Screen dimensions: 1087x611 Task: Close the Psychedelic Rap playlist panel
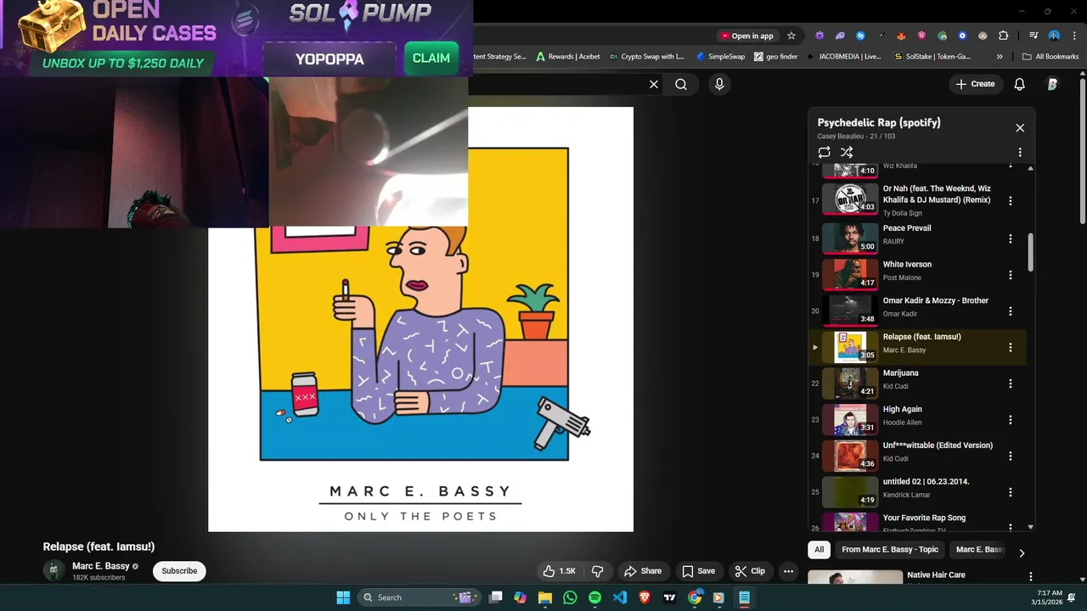pos(1020,128)
